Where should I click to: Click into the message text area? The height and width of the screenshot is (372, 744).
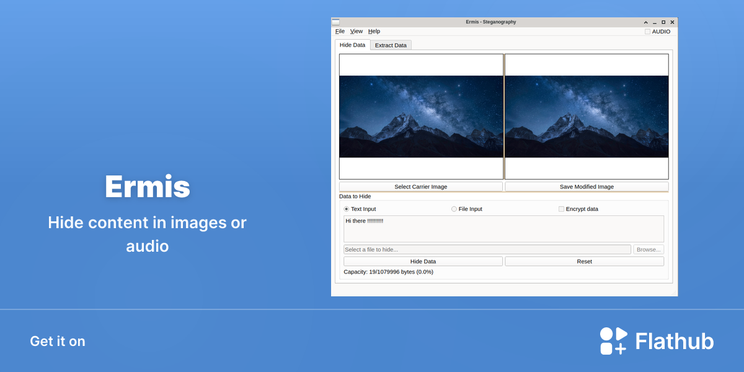click(503, 229)
